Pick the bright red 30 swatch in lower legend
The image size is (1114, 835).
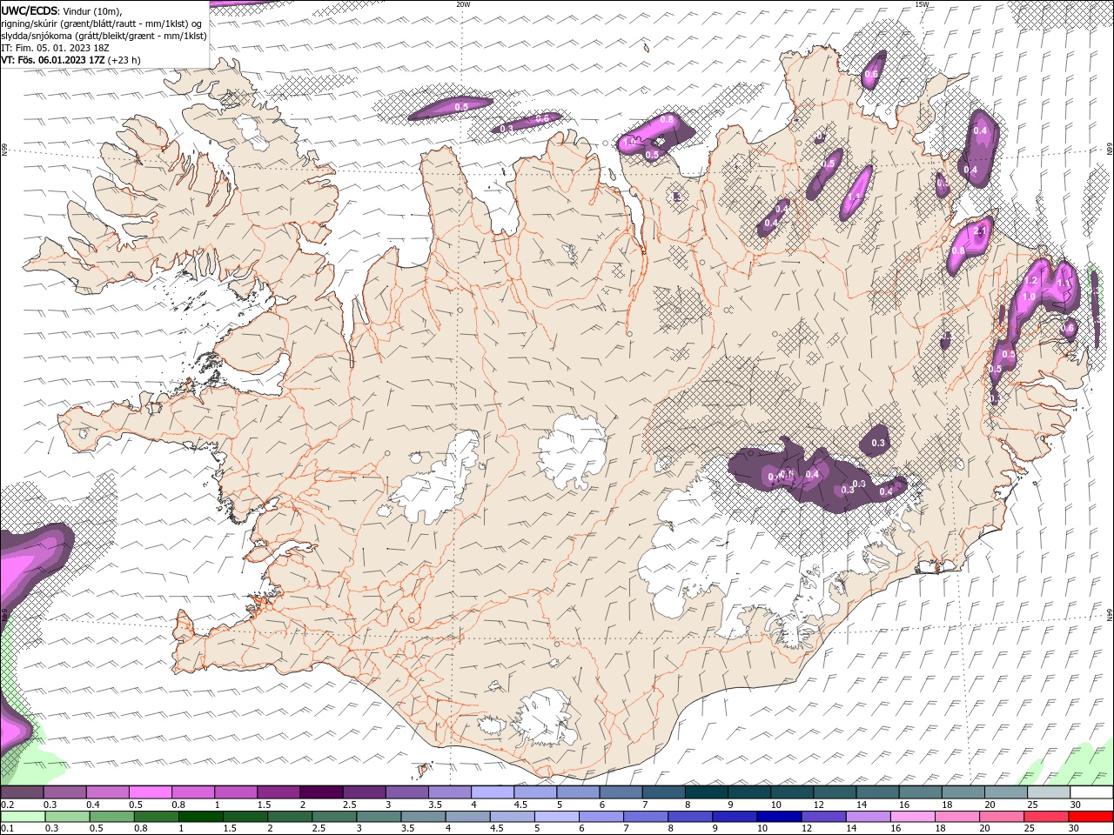click(x=1091, y=817)
